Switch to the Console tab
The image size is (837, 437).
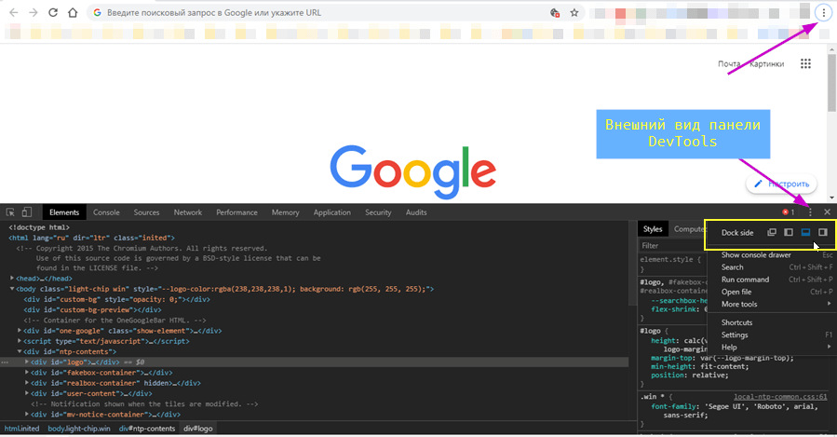point(106,212)
